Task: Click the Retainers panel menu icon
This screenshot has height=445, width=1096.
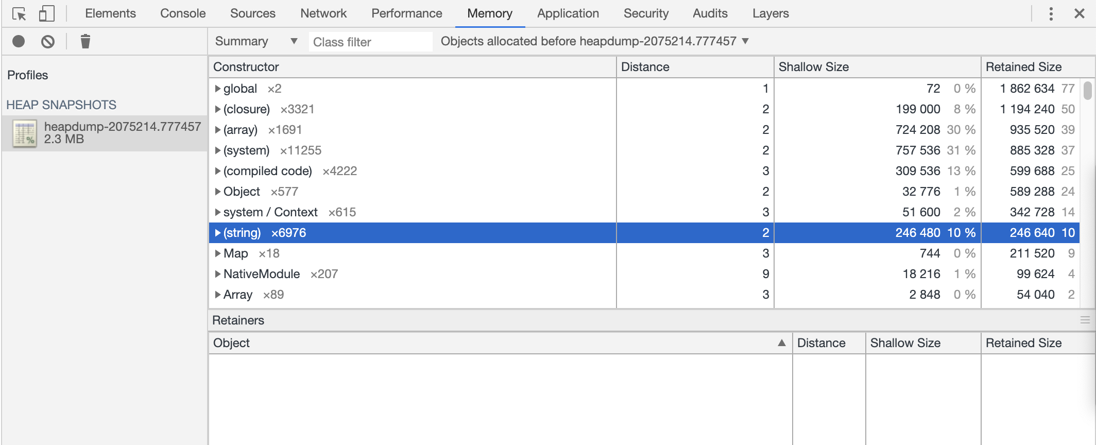Action: (x=1085, y=320)
